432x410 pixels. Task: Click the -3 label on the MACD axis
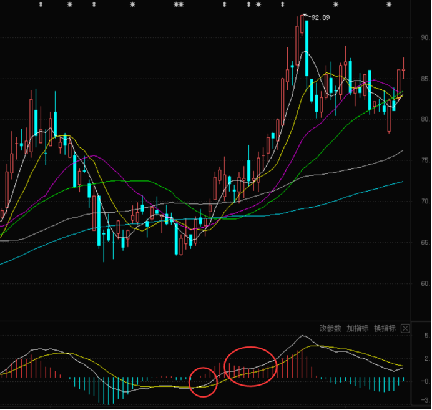(425, 399)
